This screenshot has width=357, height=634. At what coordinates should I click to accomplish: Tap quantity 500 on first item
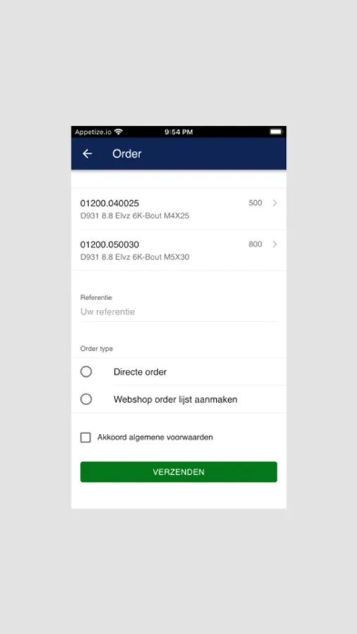tap(255, 203)
